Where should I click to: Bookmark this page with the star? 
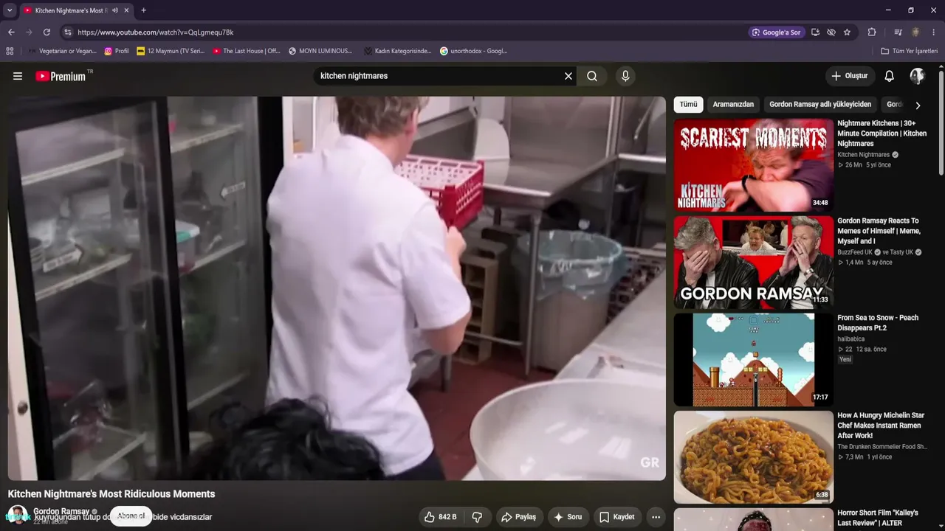[x=847, y=32]
